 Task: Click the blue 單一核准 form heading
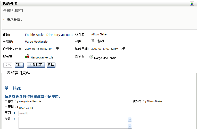point(13,88)
